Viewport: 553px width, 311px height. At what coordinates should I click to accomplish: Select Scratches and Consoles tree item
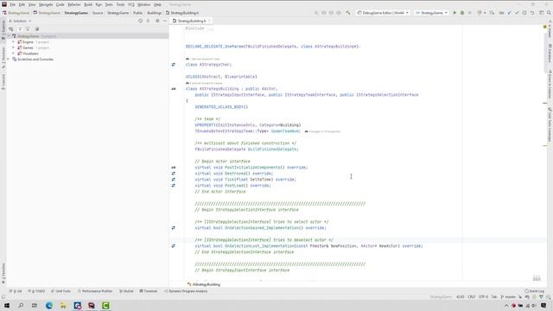coord(35,60)
